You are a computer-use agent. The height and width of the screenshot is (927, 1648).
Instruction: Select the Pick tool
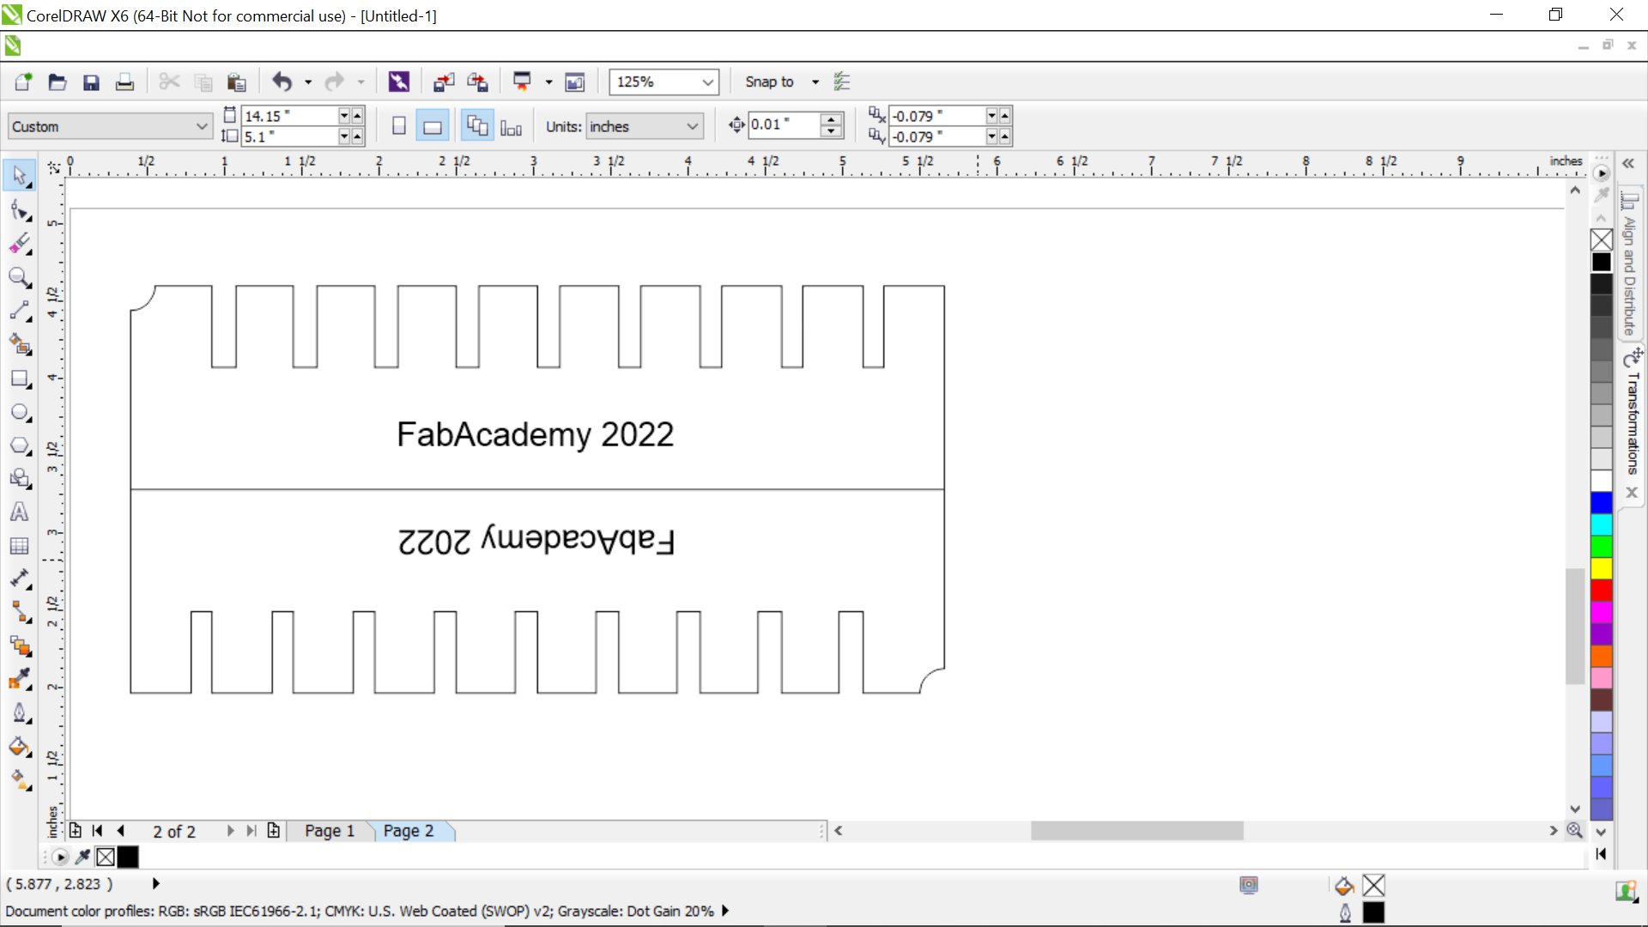pyautogui.click(x=19, y=175)
